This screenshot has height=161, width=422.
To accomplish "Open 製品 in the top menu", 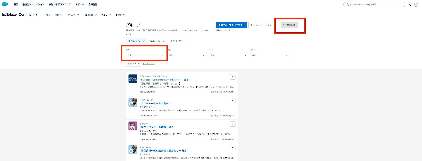I will tap(16, 4).
